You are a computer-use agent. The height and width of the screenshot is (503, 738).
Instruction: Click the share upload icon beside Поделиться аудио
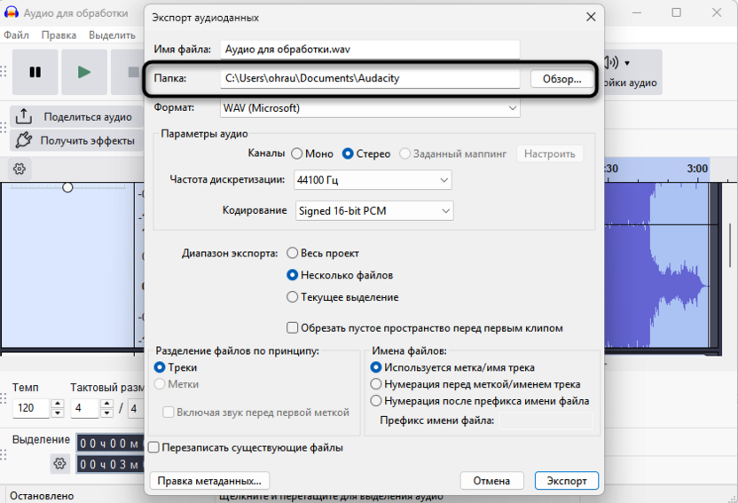coord(24,116)
